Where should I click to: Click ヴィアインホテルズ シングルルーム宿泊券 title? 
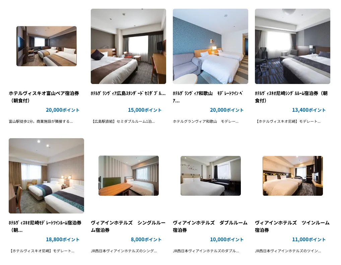pos(128,226)
